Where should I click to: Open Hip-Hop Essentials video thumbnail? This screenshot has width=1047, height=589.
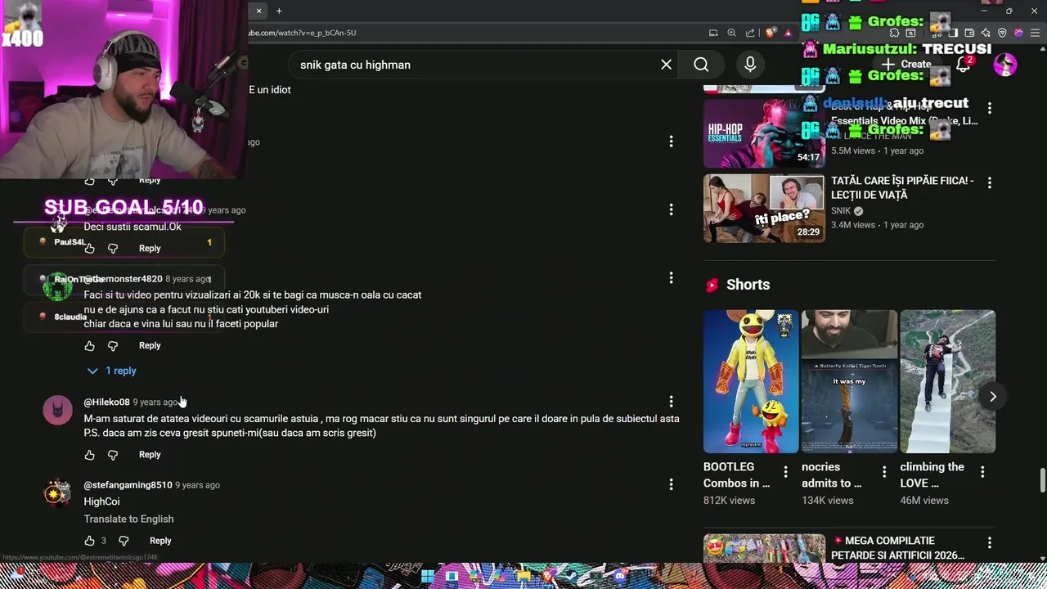[764, 133]
